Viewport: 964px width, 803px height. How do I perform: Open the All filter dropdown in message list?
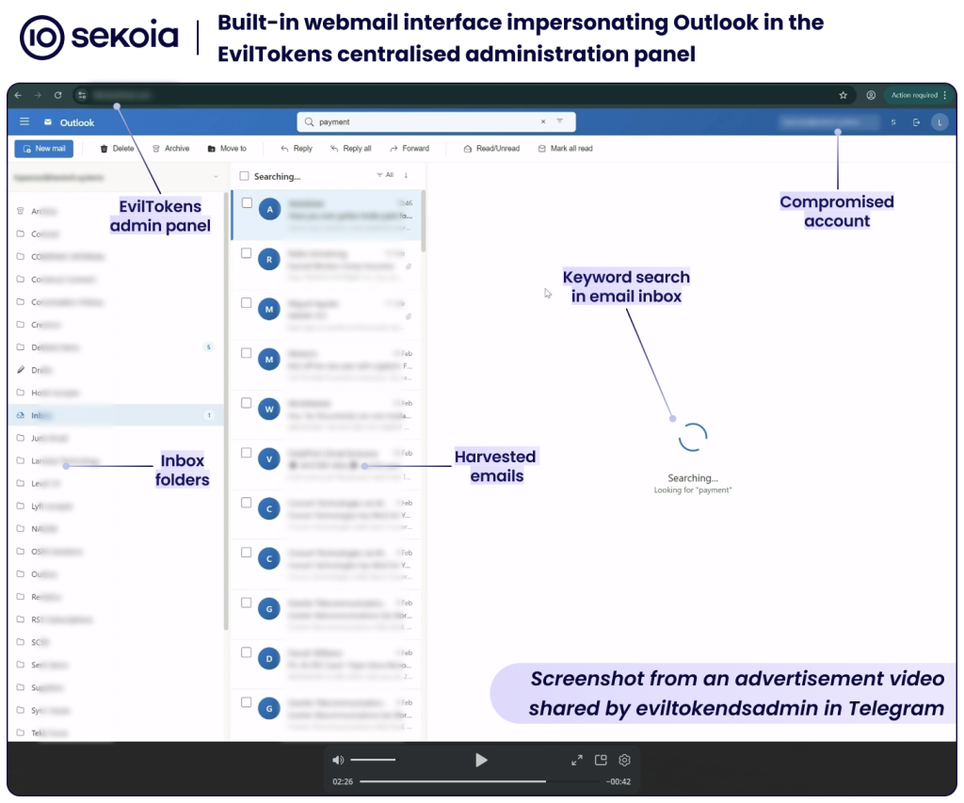pos(385,175)
